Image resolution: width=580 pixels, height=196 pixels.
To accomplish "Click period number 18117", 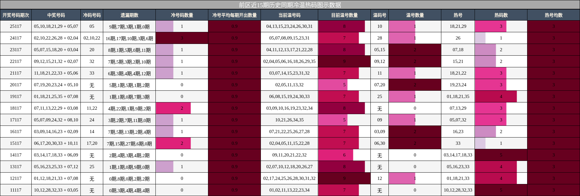I will pyautogui.click(x=16, y=108).
